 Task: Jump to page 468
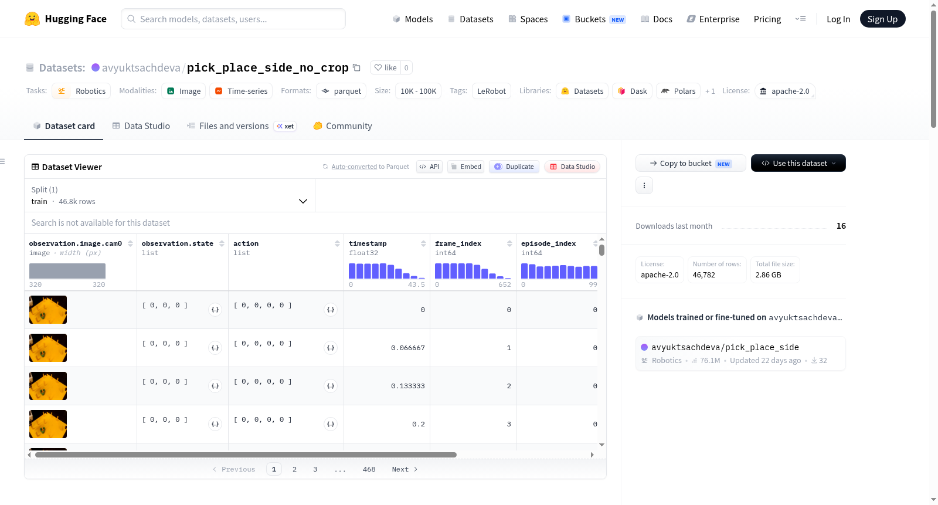369,469
